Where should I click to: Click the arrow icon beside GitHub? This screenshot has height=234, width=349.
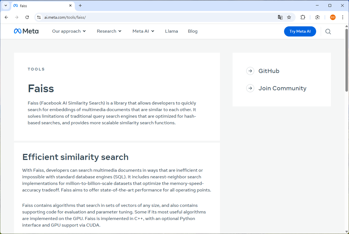point(250,71)
